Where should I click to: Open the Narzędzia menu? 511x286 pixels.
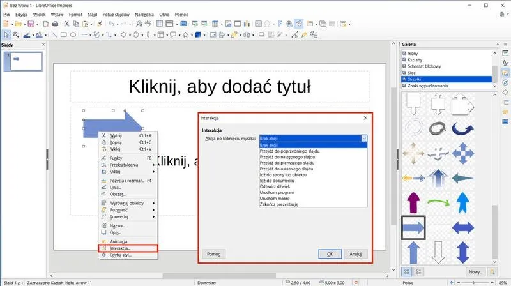[x=144, y=15]
